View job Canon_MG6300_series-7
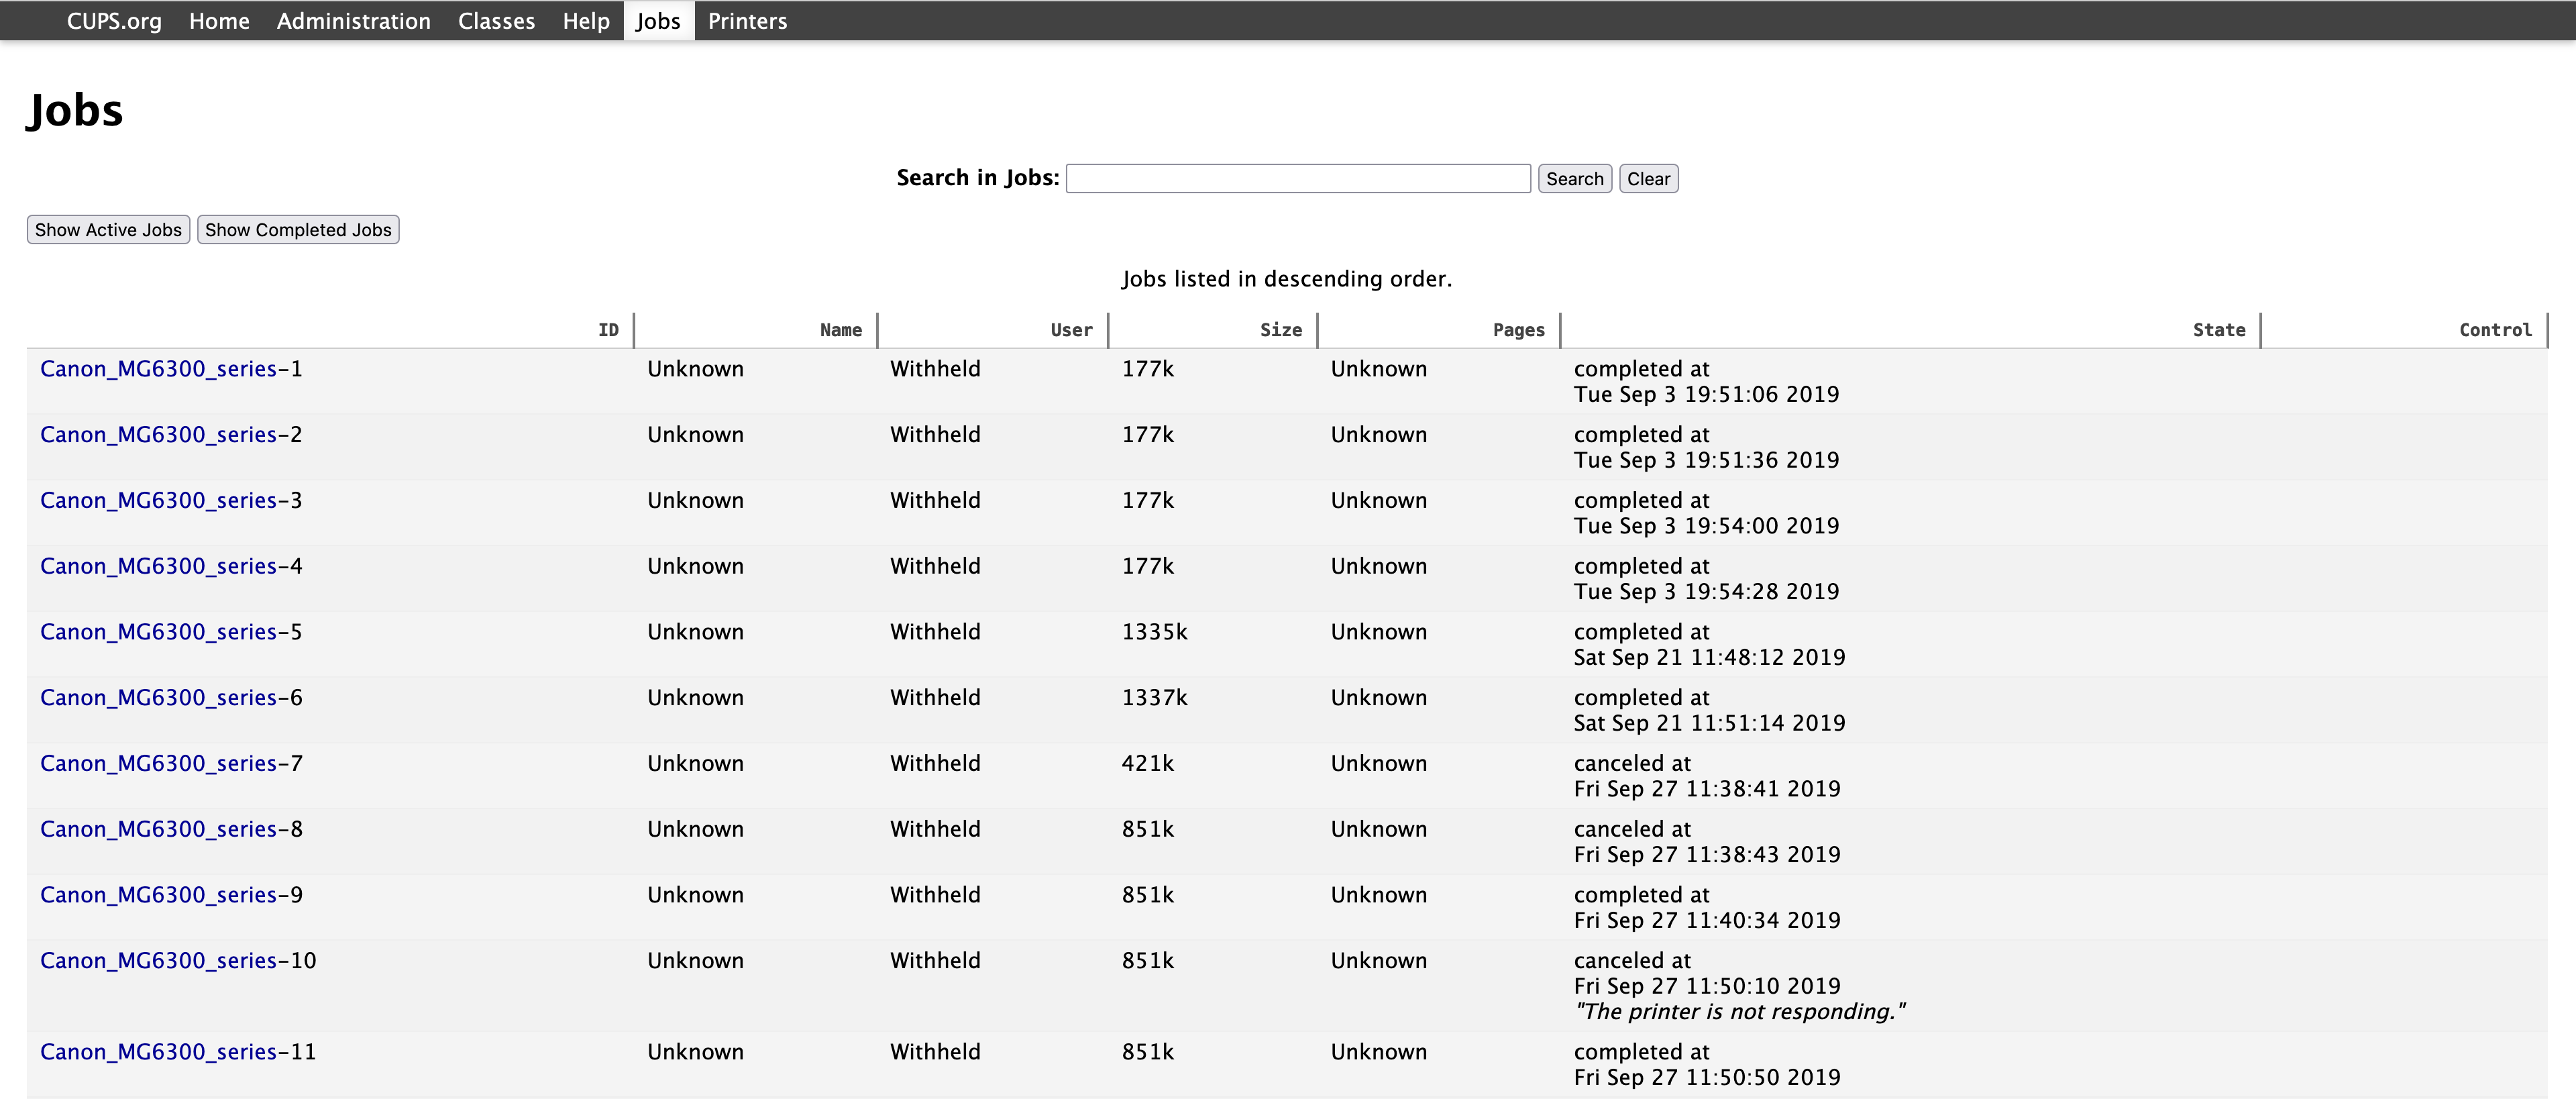The width and height of the screenshot is (2576, 1099). [x=170, y=763]
